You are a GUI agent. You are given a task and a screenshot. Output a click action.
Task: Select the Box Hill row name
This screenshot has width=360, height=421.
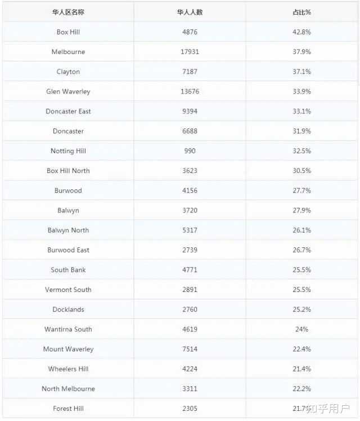[x=68, y=32]
